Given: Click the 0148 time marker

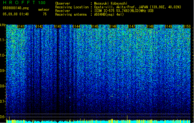Looking at the screenshot, I should click(150, 26).
